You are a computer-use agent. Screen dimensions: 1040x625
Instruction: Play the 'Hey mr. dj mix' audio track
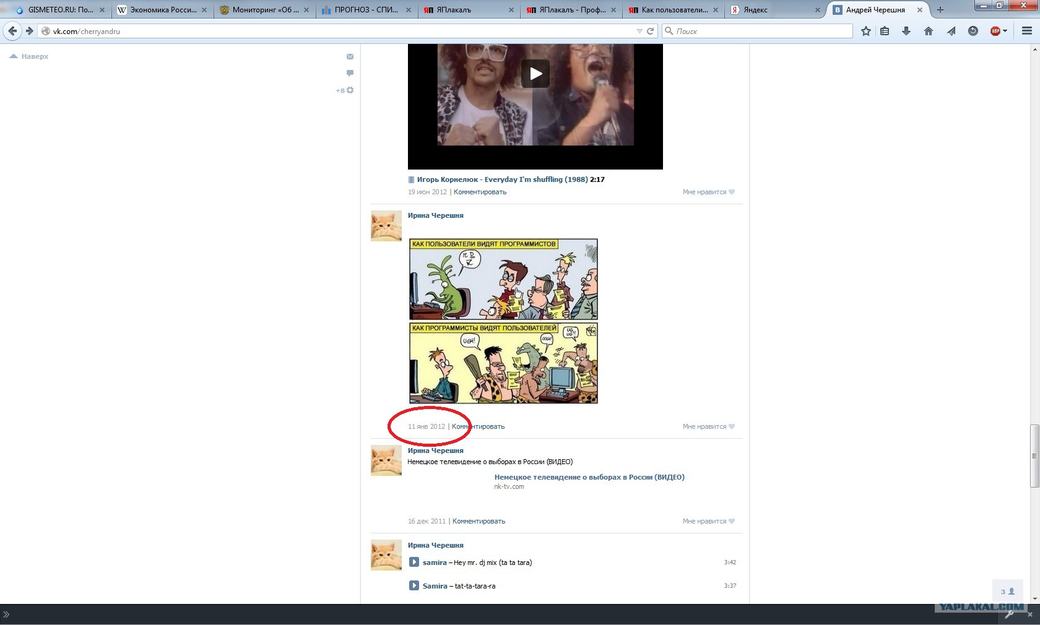414,562
